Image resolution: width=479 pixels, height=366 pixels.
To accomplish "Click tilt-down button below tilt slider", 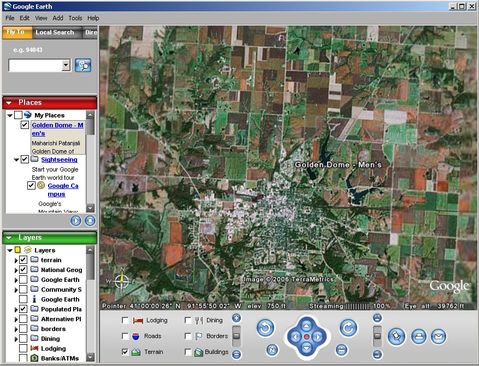I will coord(377,355).
